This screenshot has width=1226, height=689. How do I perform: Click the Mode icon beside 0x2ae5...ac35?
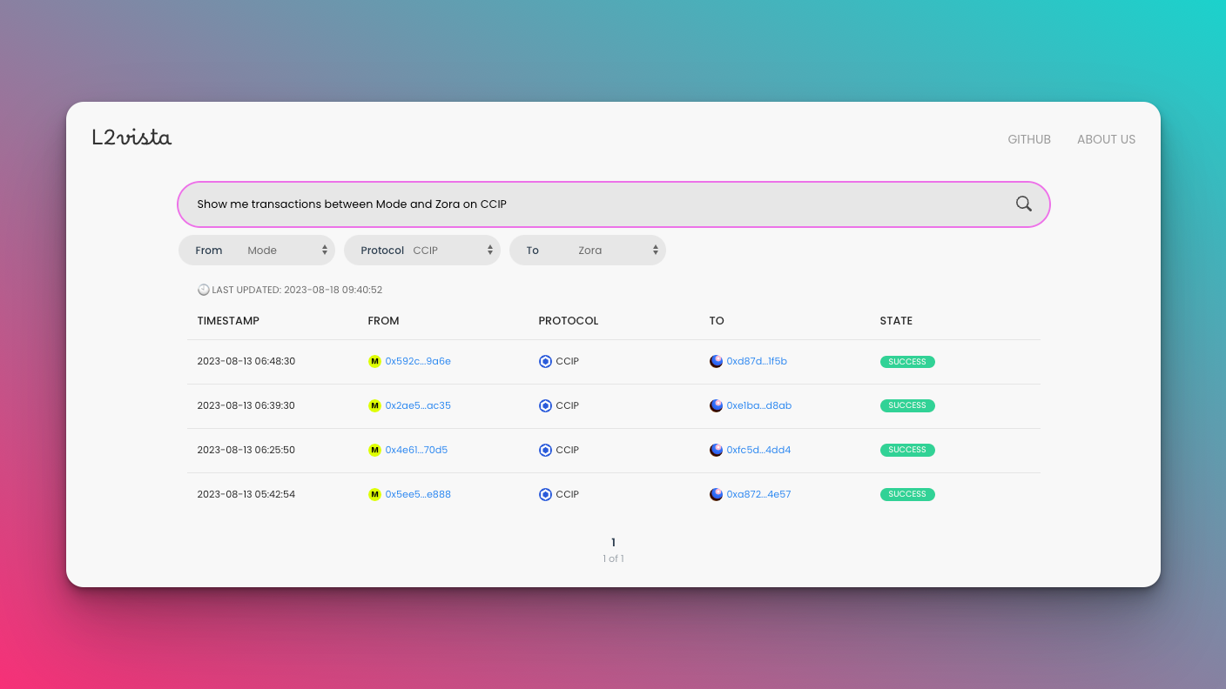pyautogui.click(x=374, y=405)
